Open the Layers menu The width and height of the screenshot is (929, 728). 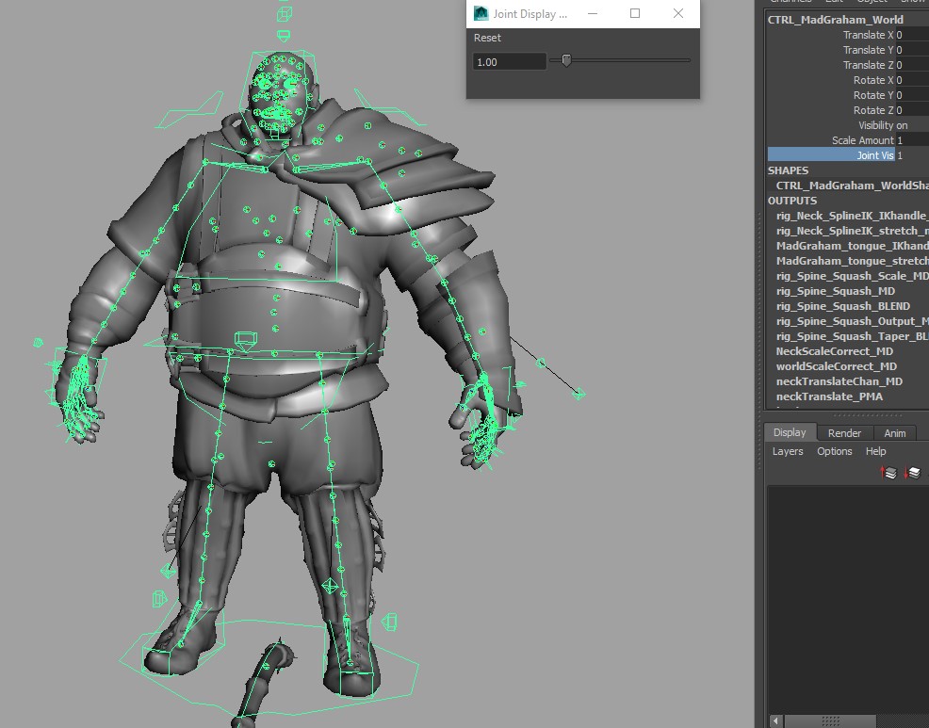(x=788, y=451)
